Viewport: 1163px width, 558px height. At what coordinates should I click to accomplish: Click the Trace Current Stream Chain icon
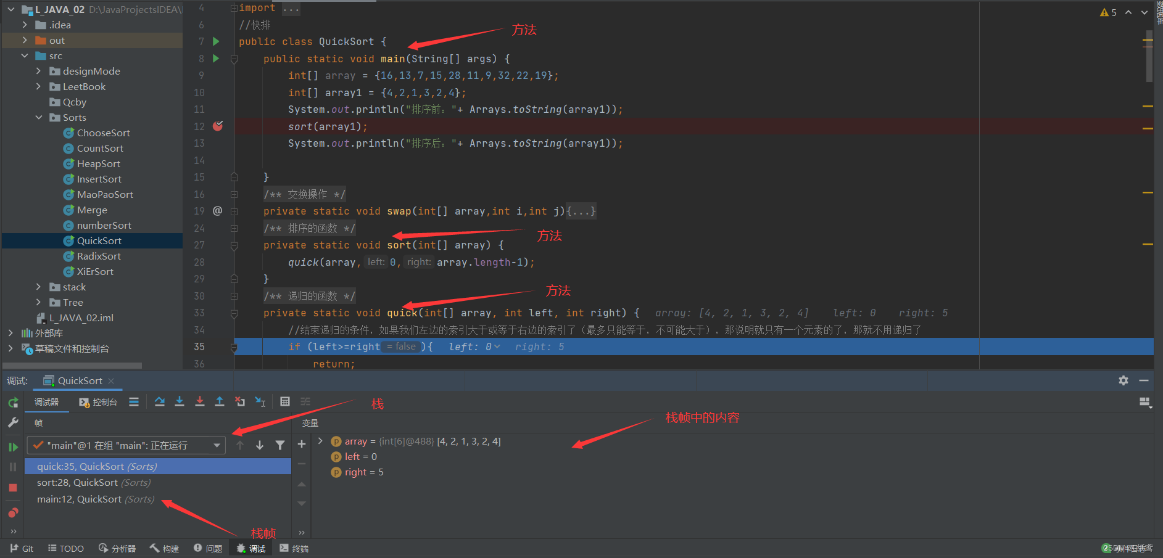(305, 402)
